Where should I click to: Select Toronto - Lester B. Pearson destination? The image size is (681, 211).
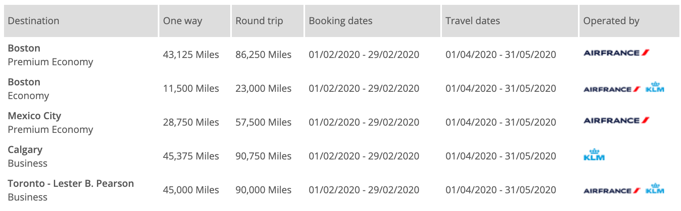pos(71,184)
